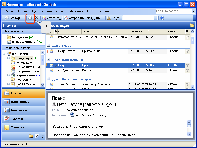Select the Исходящие folder

[22, 63]
